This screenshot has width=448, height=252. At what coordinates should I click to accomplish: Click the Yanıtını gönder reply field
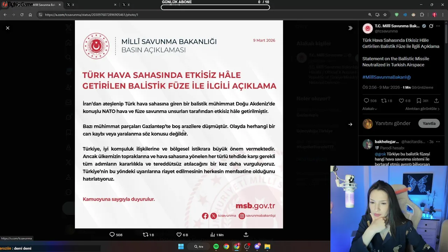click(x=393, y=123)
